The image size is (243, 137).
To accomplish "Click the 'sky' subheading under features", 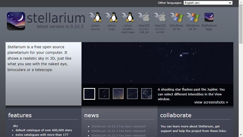I will (15, 126).
